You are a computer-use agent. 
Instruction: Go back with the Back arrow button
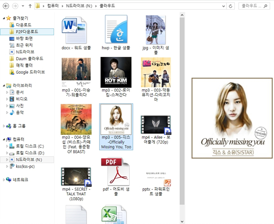6,6
